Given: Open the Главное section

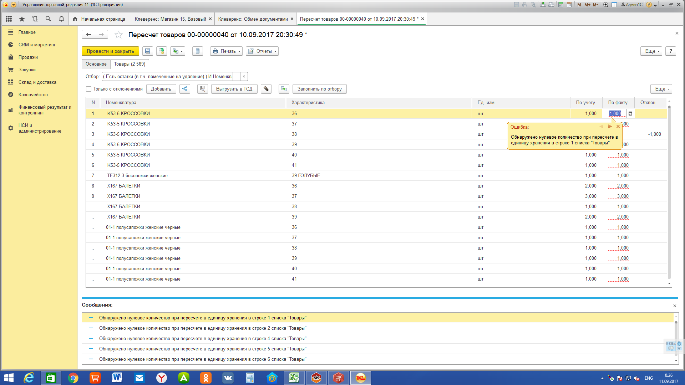Looking at the screenshot, I should (x=27, y=32).
